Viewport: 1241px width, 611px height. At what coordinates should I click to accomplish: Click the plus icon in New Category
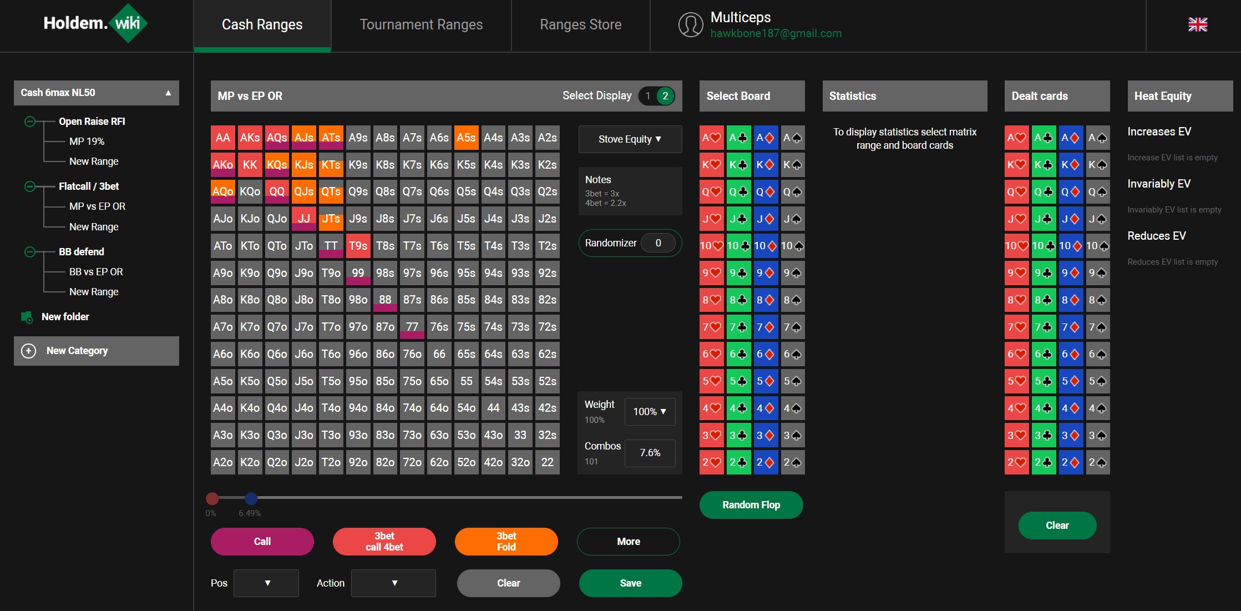28,351
